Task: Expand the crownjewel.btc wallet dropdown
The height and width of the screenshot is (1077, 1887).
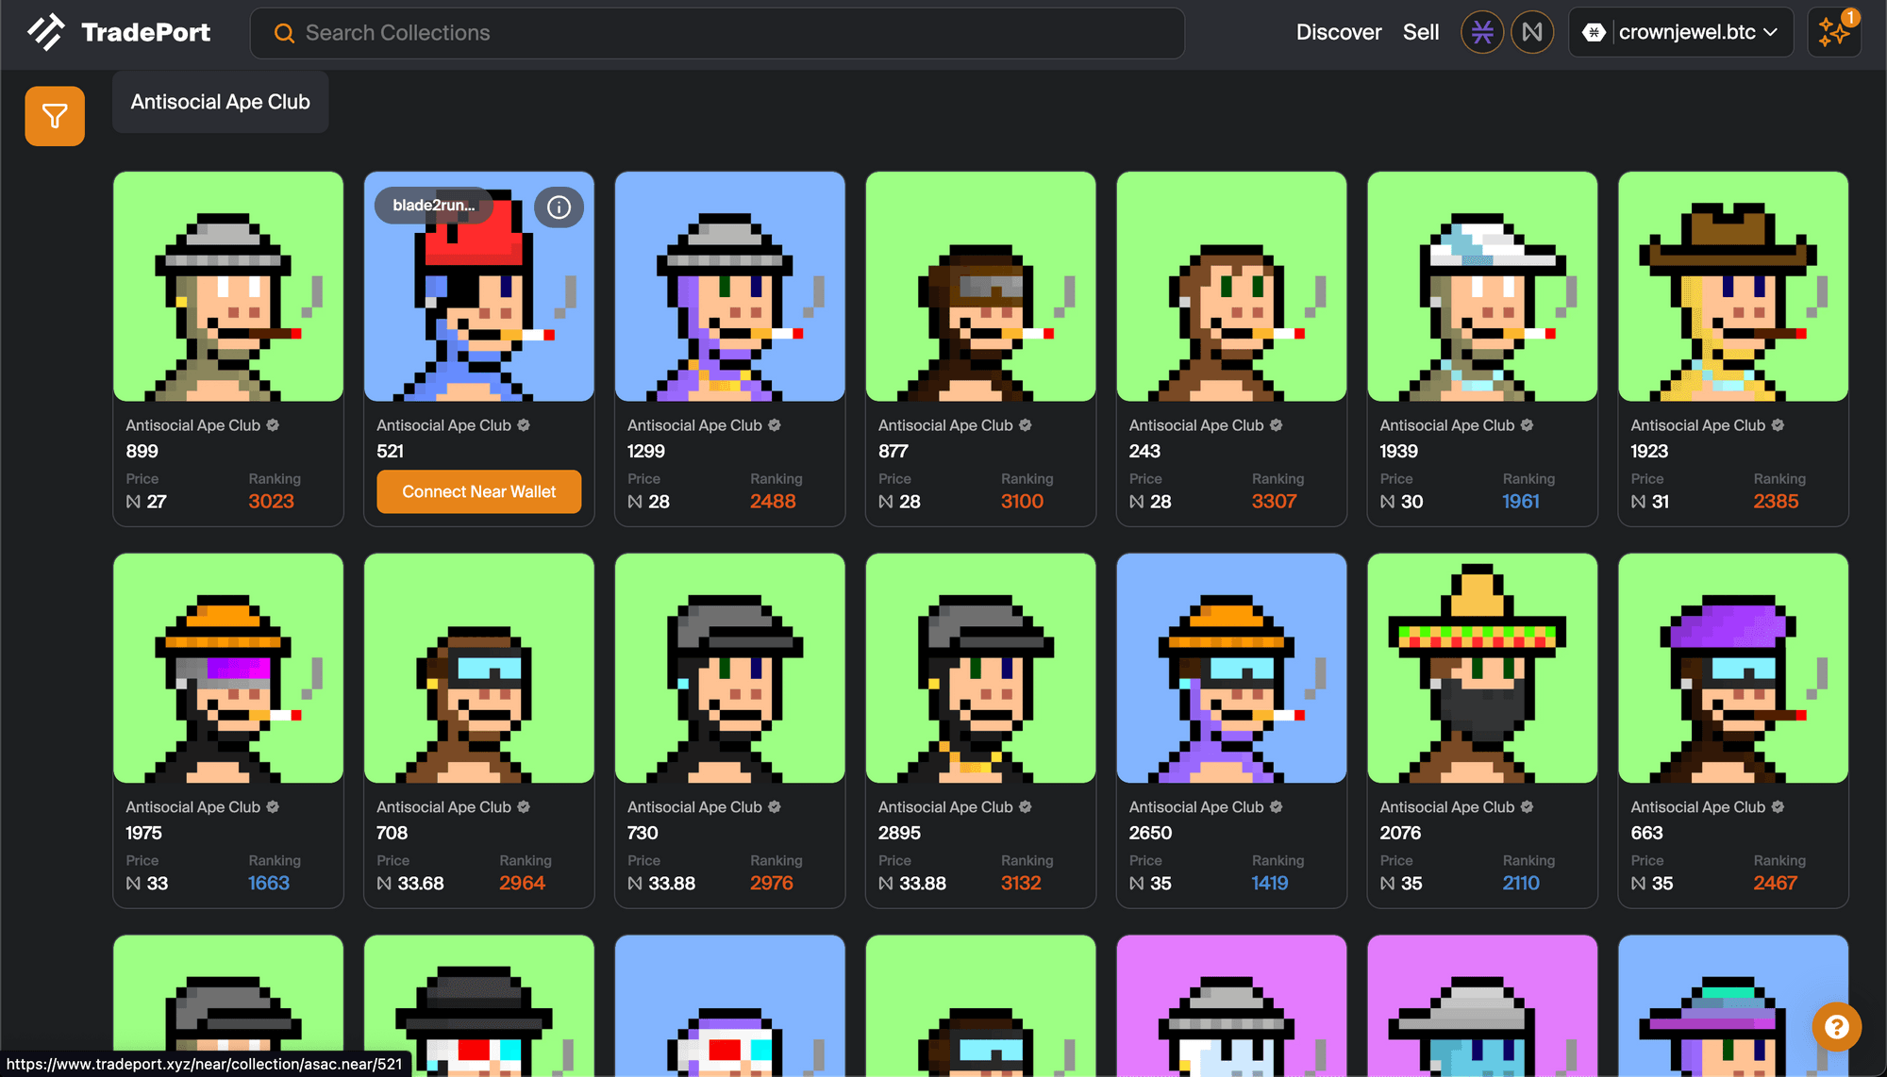Action: [1680, 33]
